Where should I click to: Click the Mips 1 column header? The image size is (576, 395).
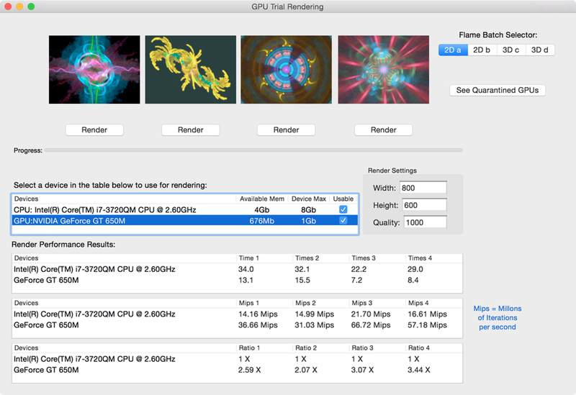click(x=248, y=303)
